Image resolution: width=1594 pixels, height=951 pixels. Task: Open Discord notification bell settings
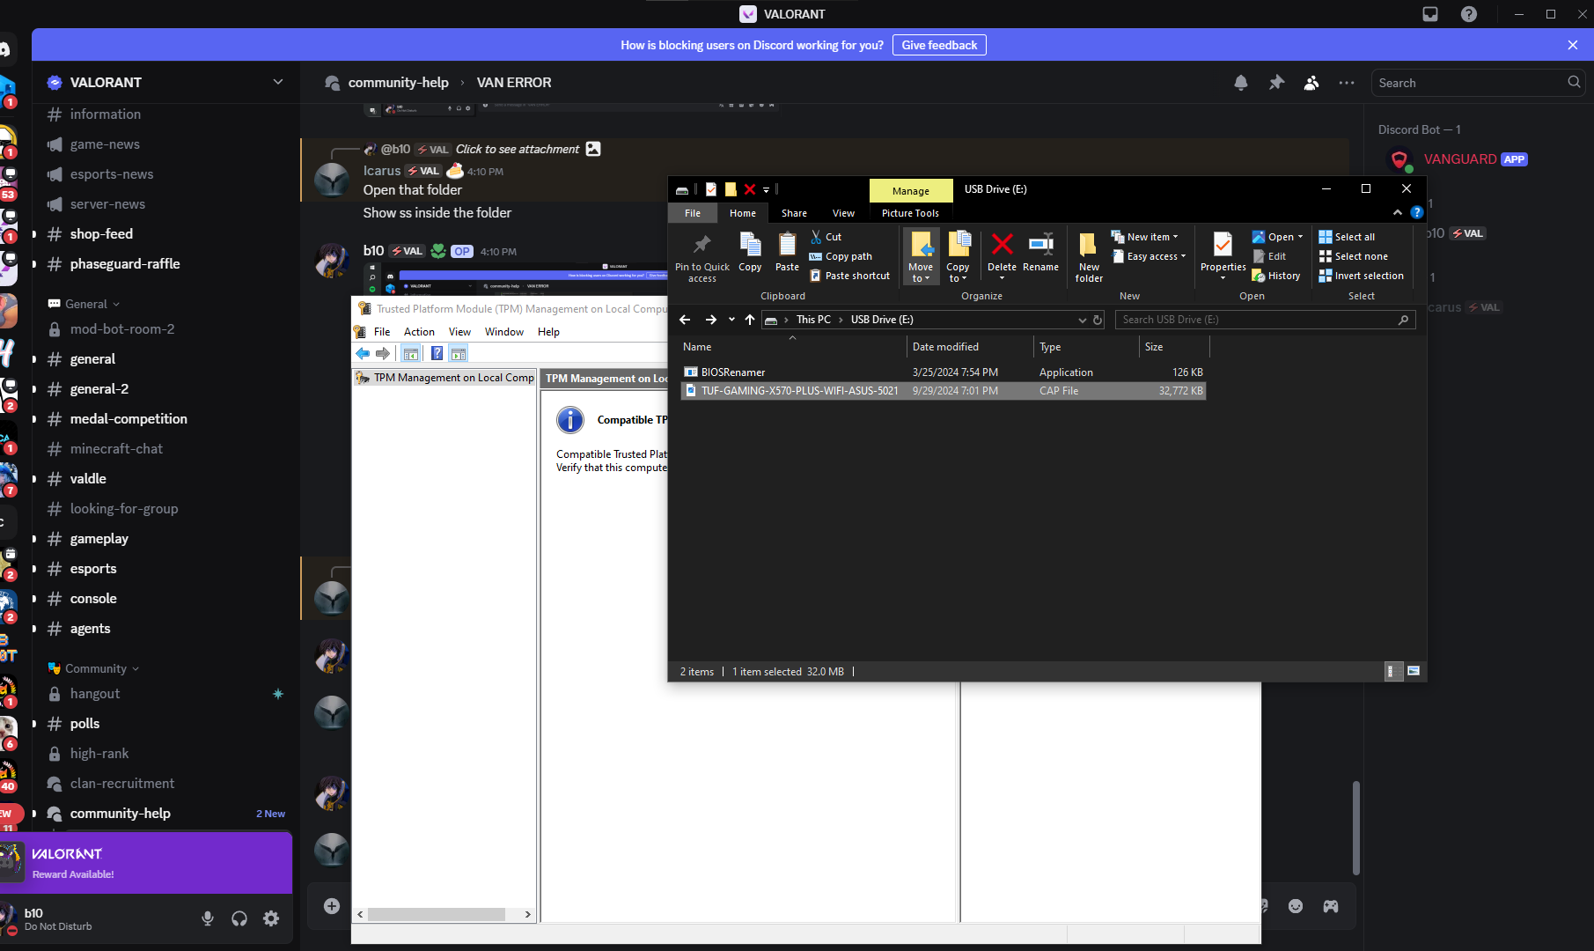coord(1240,83)
